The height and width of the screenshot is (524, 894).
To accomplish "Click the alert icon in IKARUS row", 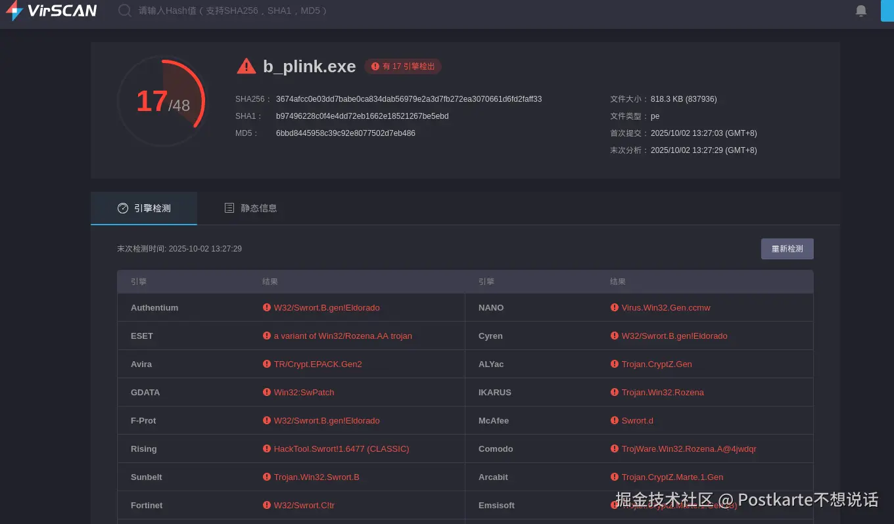I will coord(615,392).
